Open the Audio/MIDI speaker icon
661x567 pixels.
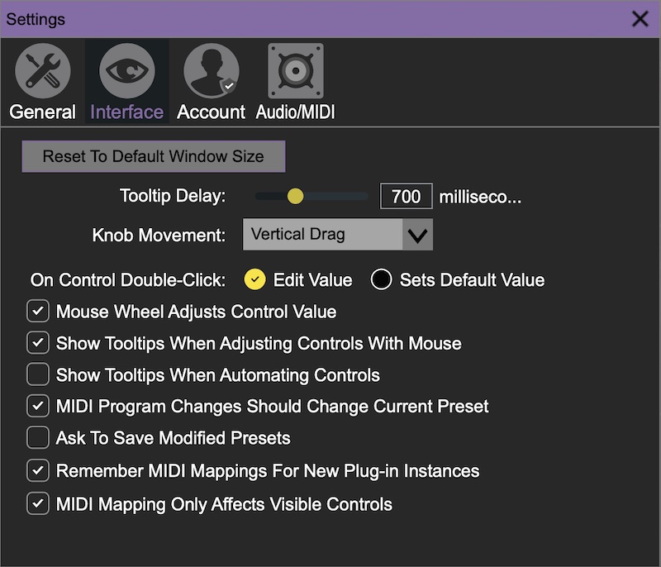(295, 71)
